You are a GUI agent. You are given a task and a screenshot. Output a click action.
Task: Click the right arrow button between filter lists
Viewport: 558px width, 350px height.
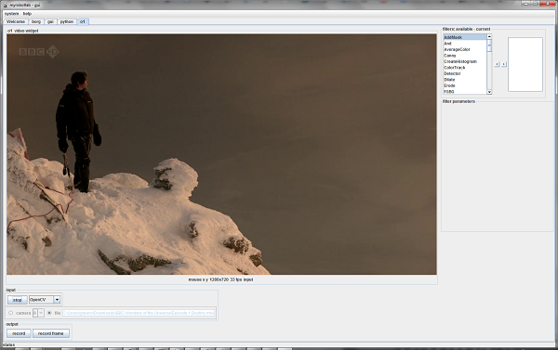pyautogui.click(x=503, y=64)
